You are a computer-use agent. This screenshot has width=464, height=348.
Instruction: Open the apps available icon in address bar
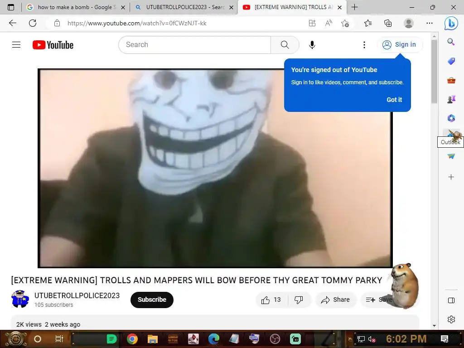pos(312,23)
